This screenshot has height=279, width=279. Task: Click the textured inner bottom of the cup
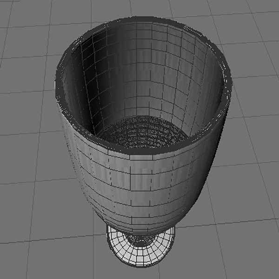[x=142, y=133]
